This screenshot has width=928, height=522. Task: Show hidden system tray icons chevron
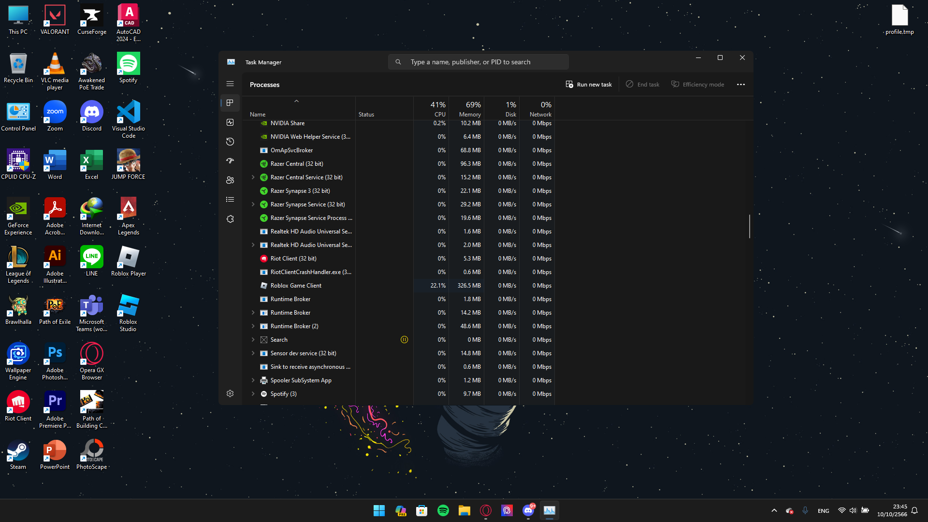pos(774,510)
